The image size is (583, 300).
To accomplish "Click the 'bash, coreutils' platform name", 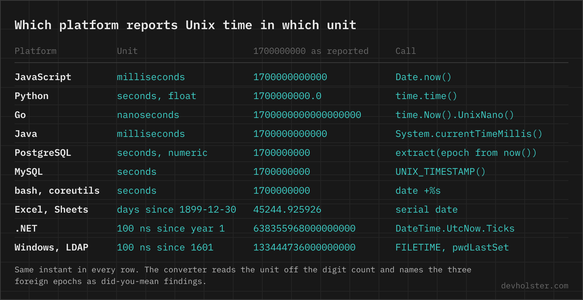I will coord(57,191).
